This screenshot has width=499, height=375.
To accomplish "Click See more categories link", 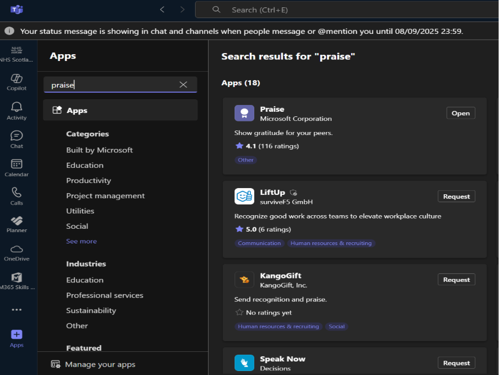I will click(x=81, y=241).
